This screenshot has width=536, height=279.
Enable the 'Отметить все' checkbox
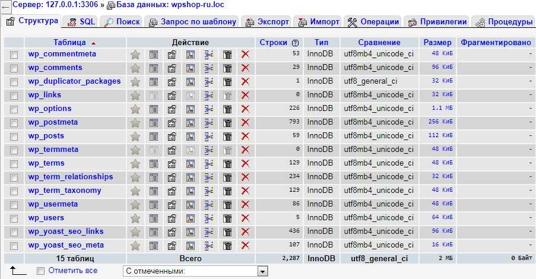tap(40, 271)
